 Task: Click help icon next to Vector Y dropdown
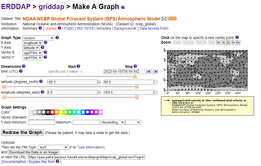coord(45,57)
